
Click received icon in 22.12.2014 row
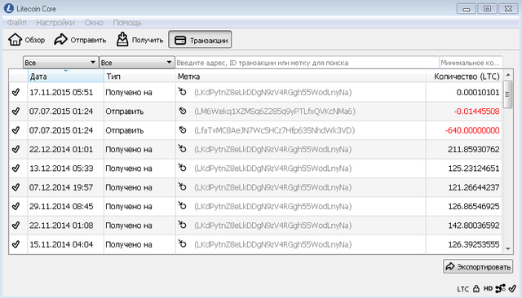(182, 148)
